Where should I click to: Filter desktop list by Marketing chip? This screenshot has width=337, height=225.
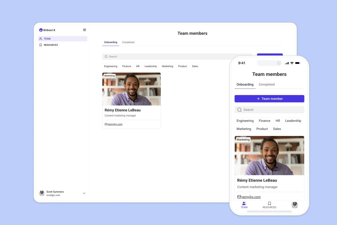tap(167, 66)
